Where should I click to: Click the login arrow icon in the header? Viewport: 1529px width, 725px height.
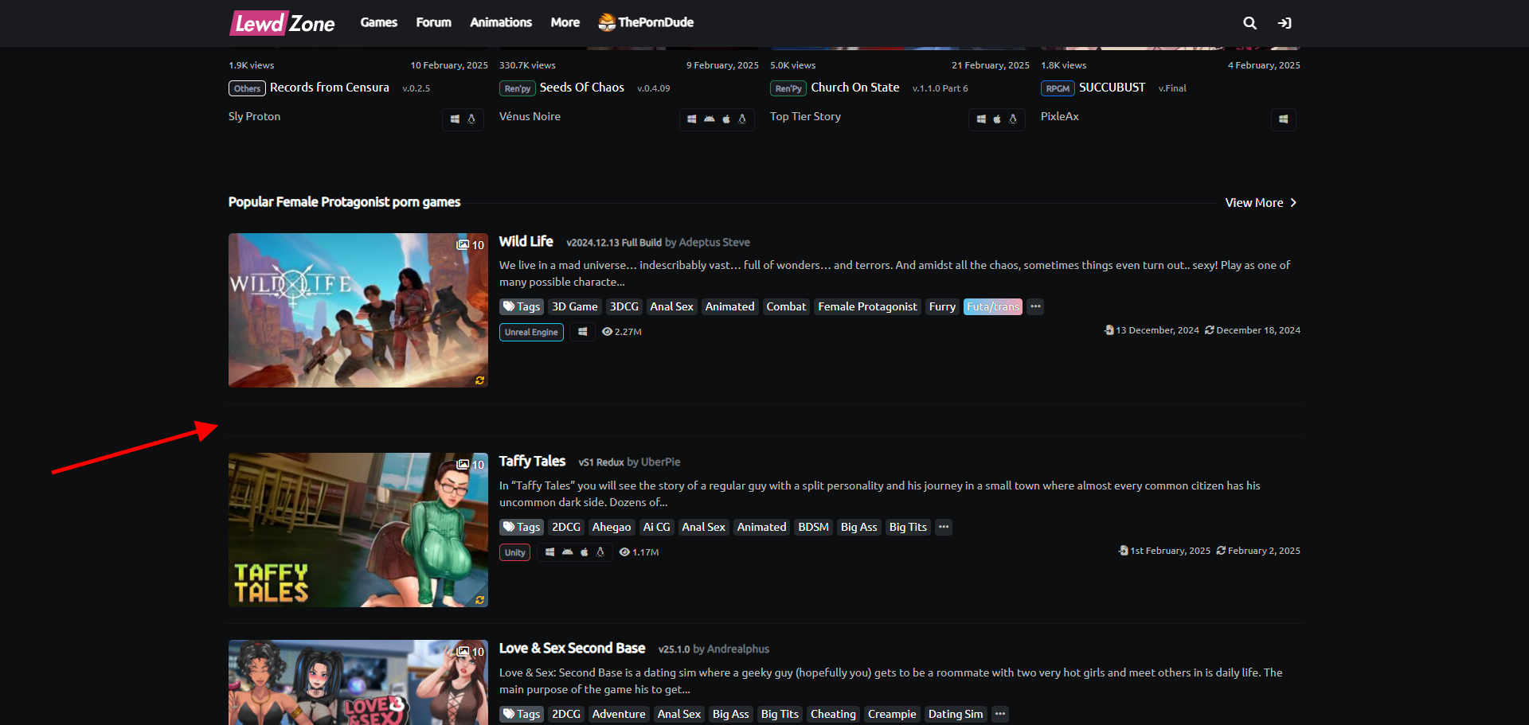tap(1285, 23)
